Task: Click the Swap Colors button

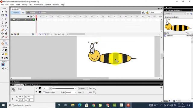Action: 7,58
